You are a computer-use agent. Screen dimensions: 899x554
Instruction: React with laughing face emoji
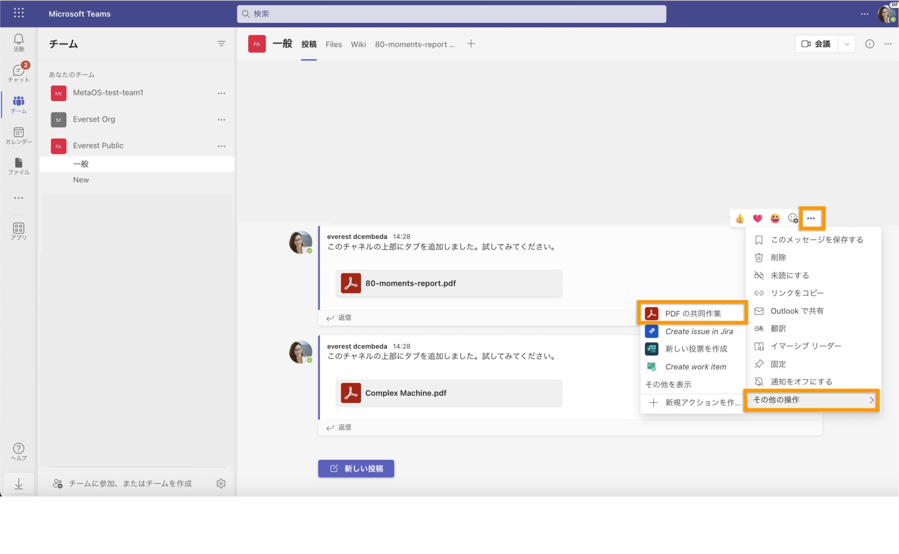click(775, 218)
